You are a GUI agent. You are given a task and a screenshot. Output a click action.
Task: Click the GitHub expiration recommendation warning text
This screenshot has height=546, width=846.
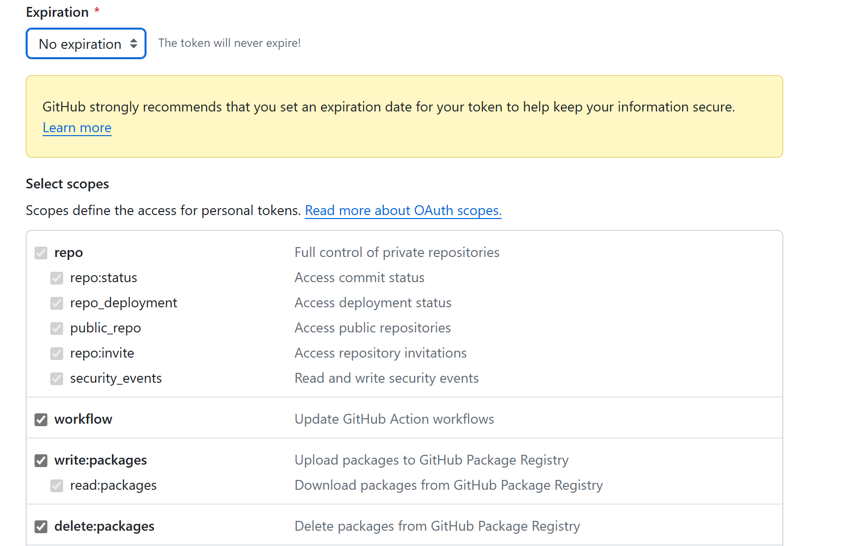389,107
